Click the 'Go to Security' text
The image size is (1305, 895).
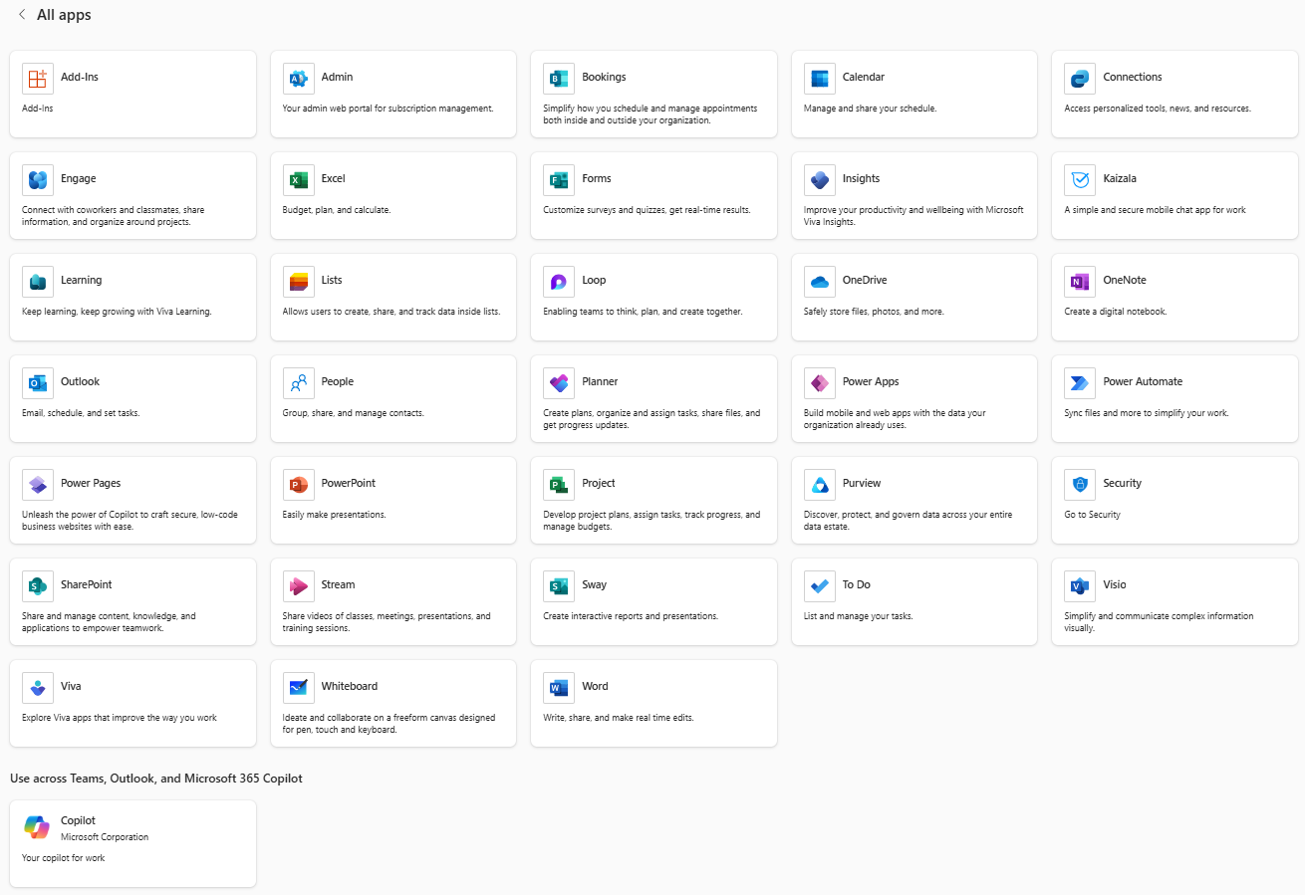coord(1092,515)
